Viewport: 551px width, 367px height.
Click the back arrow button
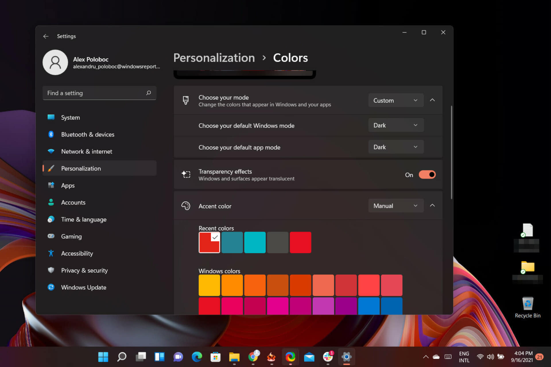pyautogui.click(x=46, y=36)
